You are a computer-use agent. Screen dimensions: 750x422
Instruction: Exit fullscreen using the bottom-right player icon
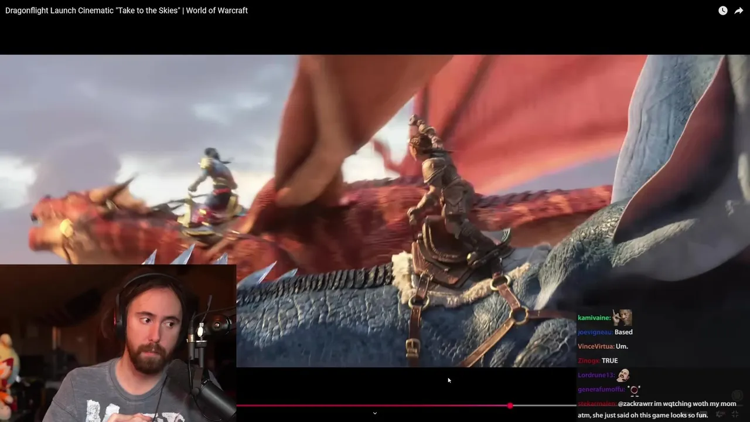pyautogui.click(x=735, y=414)
